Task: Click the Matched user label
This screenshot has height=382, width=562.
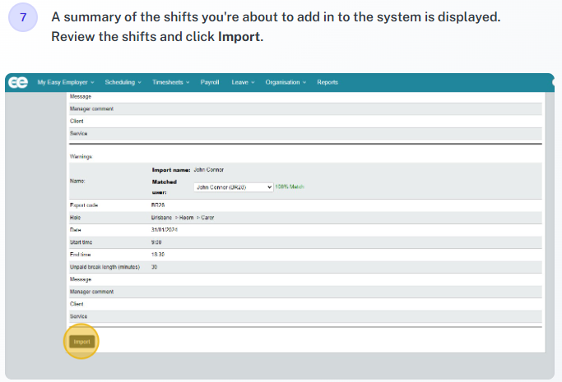Action: (165, 187)
